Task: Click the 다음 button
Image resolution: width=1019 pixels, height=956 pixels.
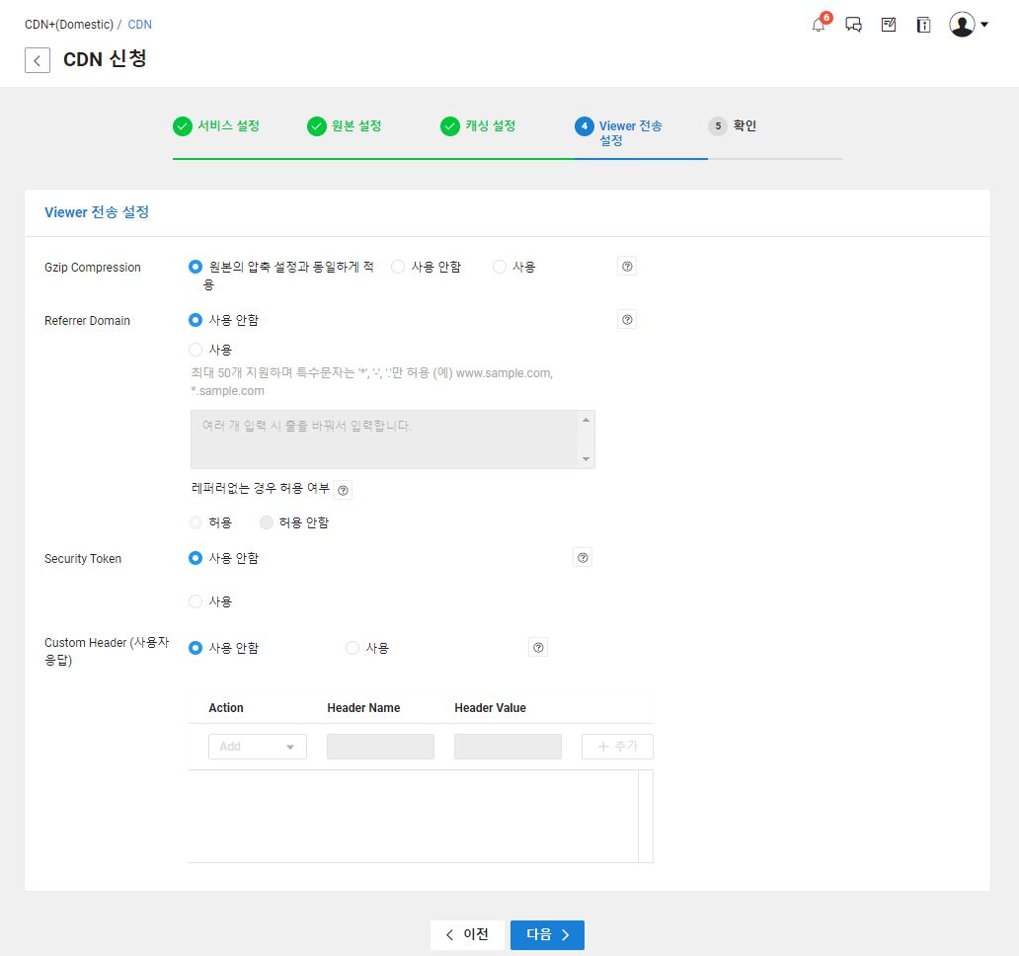Action: tap(547, 934)
